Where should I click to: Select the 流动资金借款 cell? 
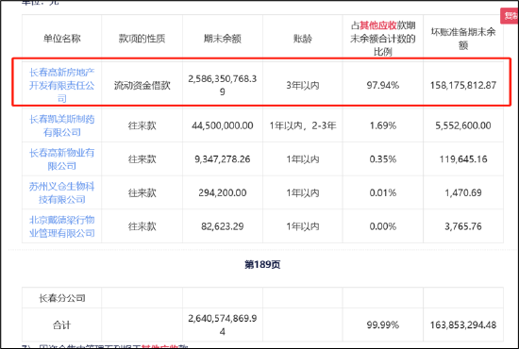click(x=142, y=85)
